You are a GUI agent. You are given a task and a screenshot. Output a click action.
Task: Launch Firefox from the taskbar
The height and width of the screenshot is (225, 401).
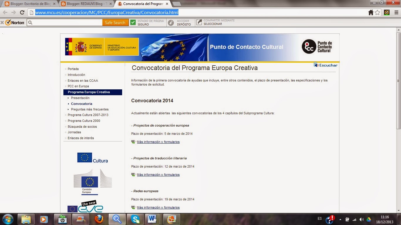[x=99, y=219]
